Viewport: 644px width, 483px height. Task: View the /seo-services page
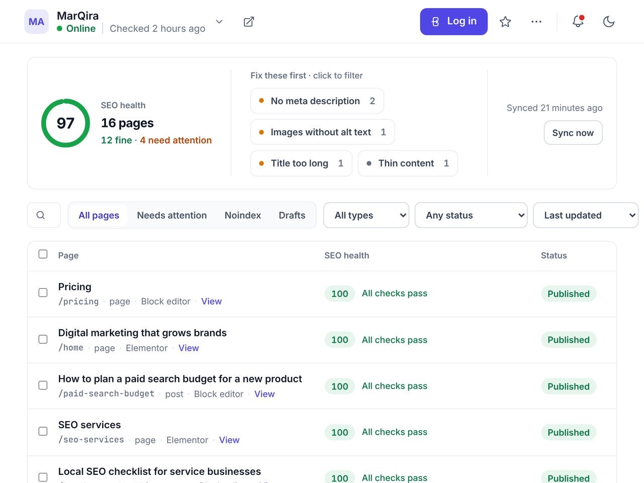[x=229, y=440]
